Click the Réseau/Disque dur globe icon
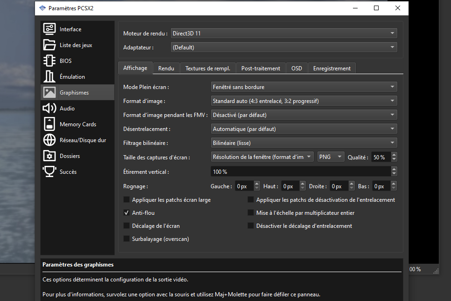The height and width of the screenshot is (301, 451). [49, 140]
